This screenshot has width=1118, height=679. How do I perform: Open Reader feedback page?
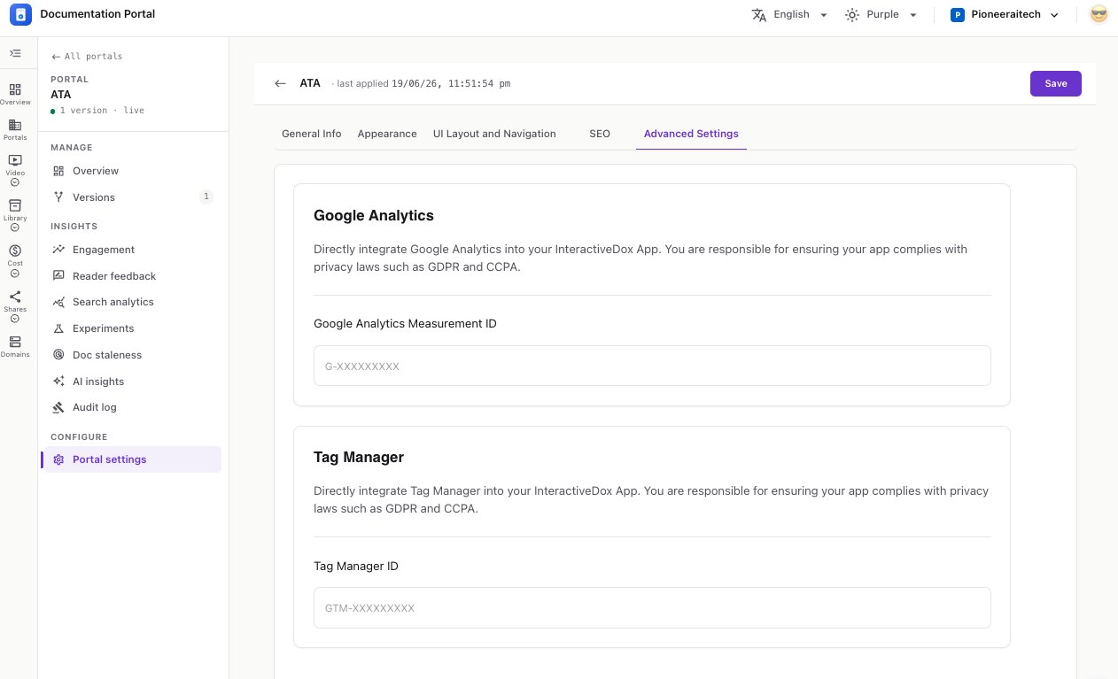[x=133, y=276]
